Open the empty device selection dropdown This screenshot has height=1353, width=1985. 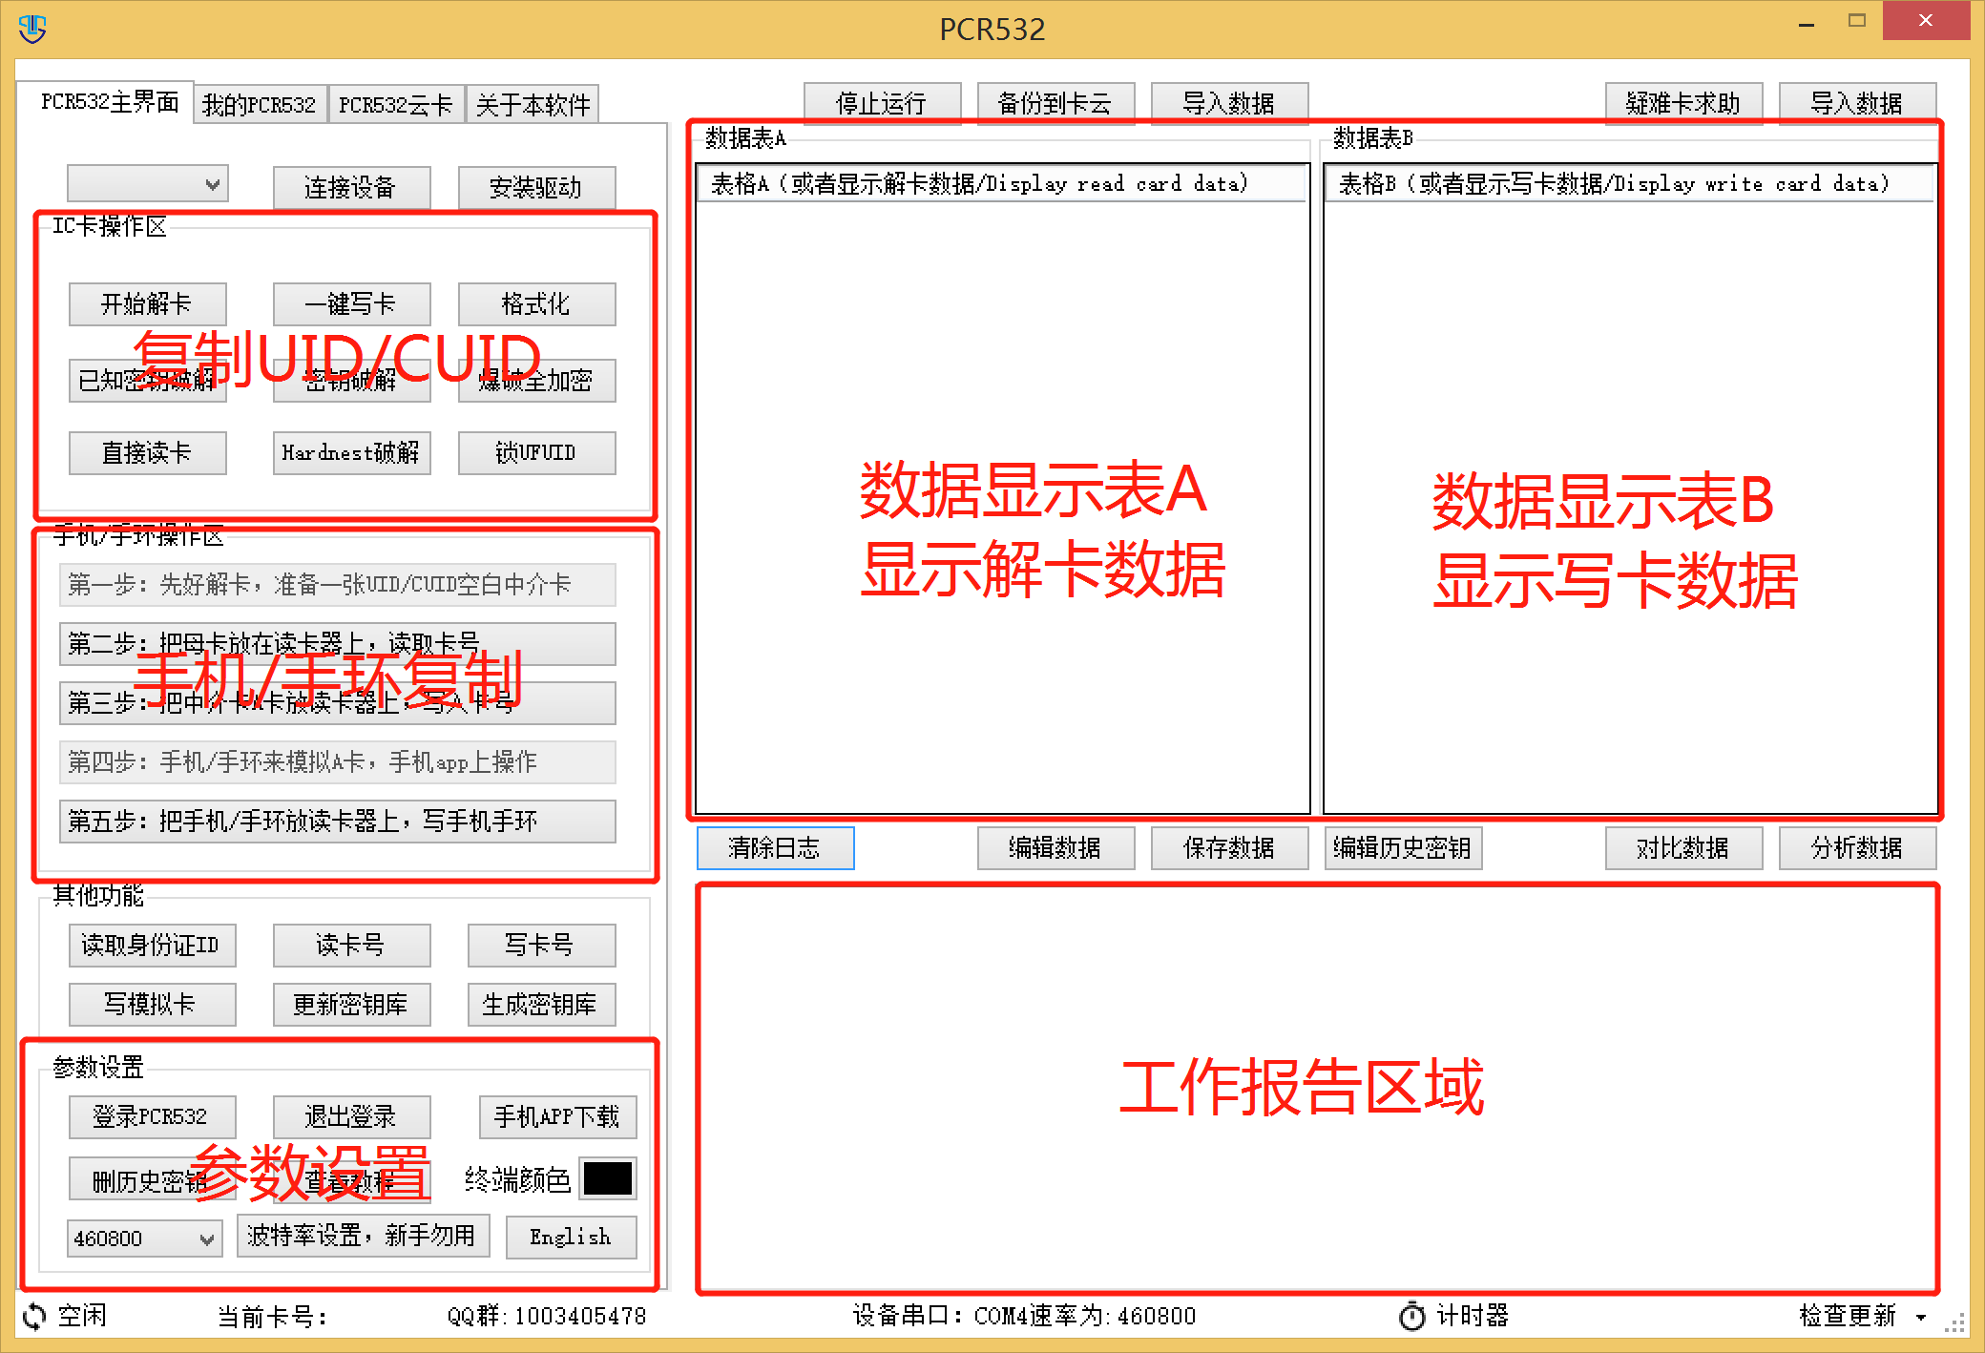point(148,184)
